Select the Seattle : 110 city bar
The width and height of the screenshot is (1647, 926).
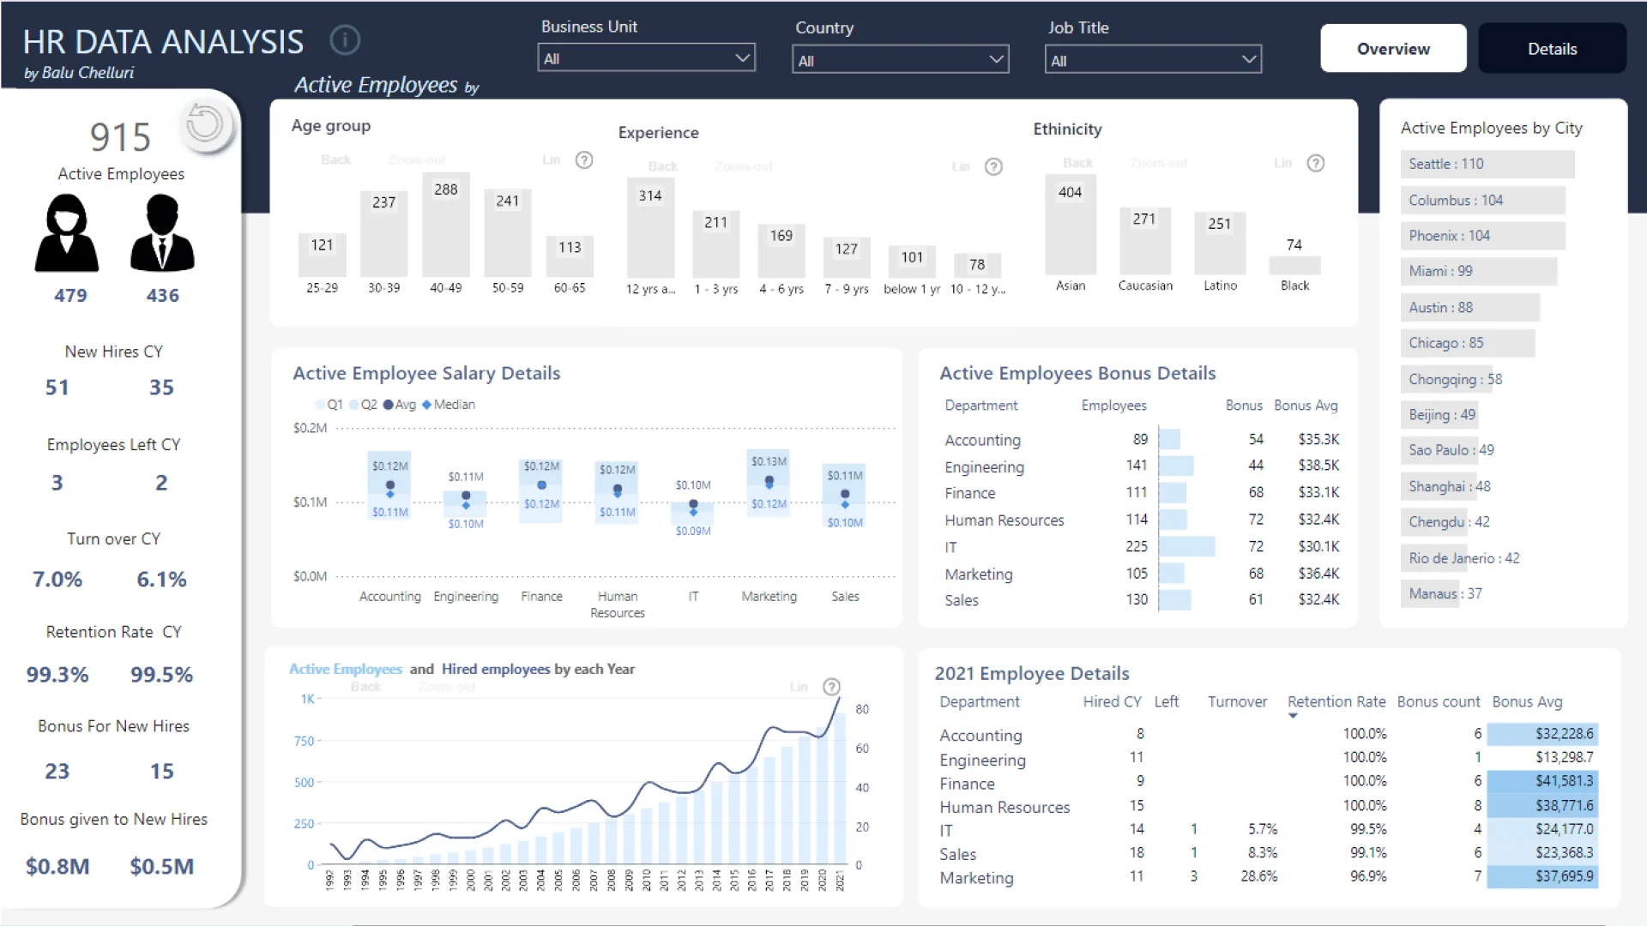coord(1487,164)
